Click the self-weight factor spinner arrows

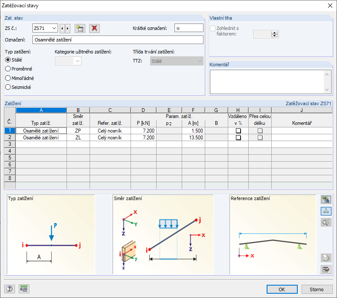[274, 34]
